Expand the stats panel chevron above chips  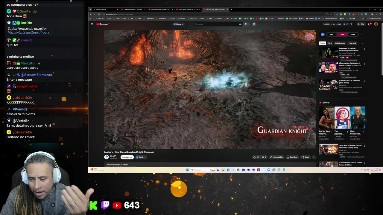point(362,34)
